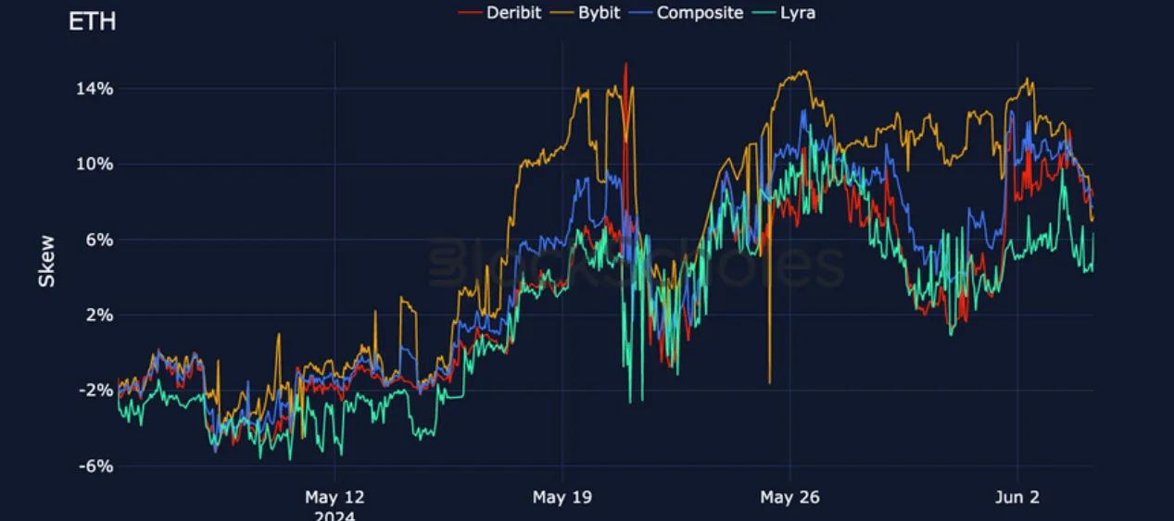The image size is (1174, 521).
Task: Select the 14% y-axis tick label
Action: click(x=96, y=89)
